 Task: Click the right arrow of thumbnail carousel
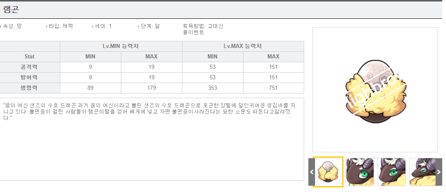pyautogui.click(x=438, y=172)
